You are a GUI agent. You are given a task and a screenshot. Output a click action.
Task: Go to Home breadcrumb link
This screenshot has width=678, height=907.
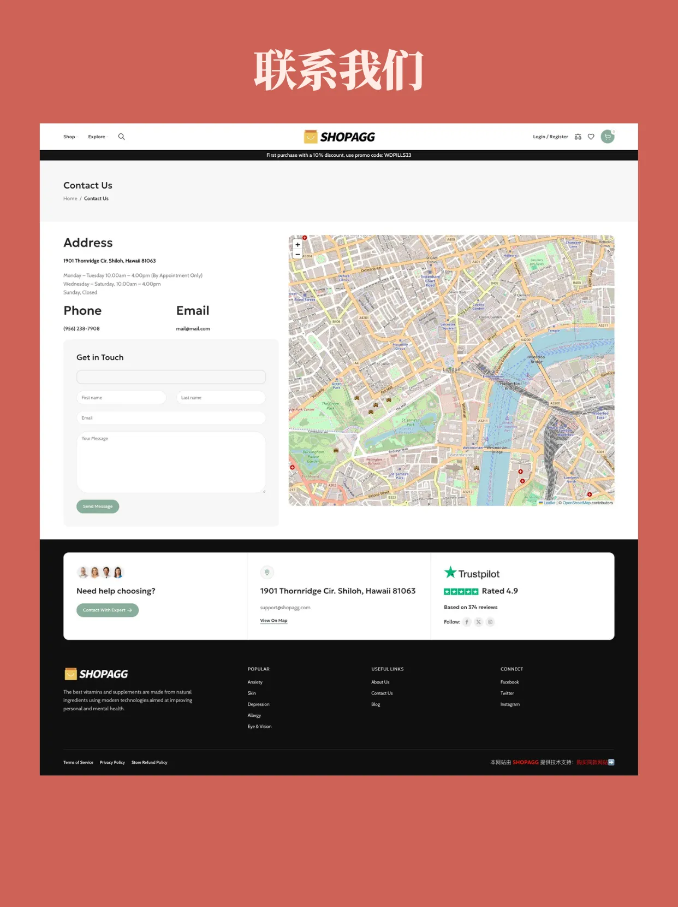click(70, 198)
